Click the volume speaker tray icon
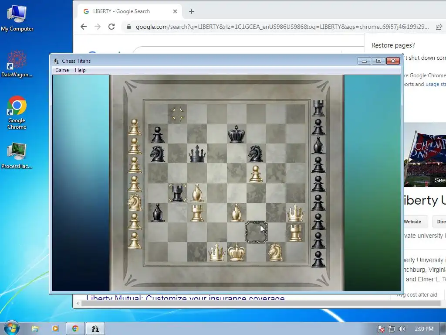The image size is (446, 335). (402, 329)
